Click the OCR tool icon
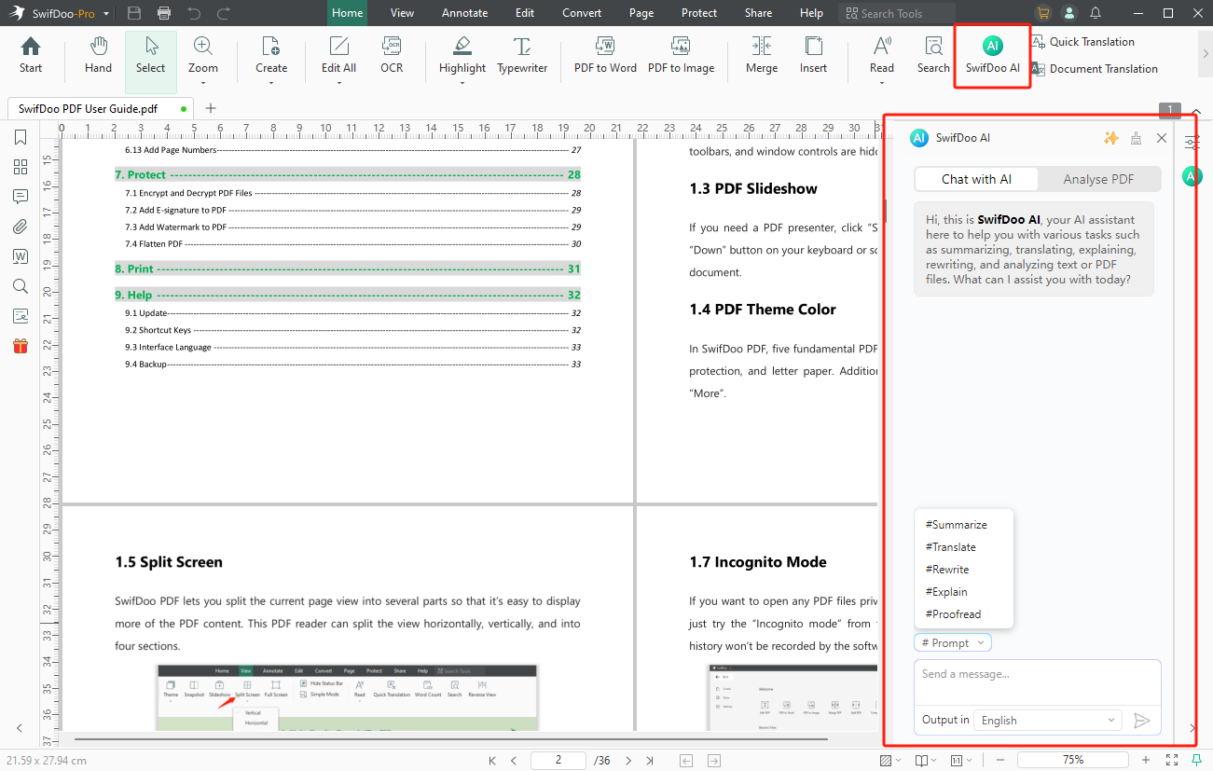Image resolution: width=1213 pixels, height=771 pixels. click(x=392, y=55)
